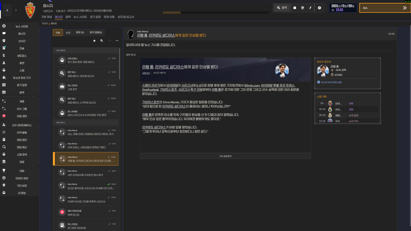This screenshot has width=411, height=231.
Task: Switch to the 경기 일정 top tab
Action: (95, 17)
